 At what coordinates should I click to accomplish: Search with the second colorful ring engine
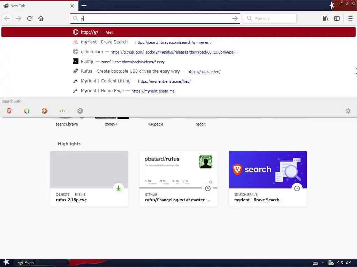tap(27, 111)
